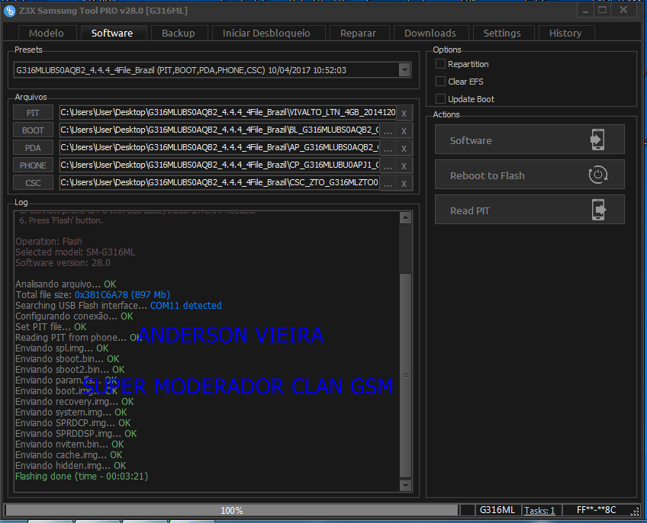Click the 'Enviando system.img' log line
This screenshot has height=523, width=647.
(x=71, y=412)
